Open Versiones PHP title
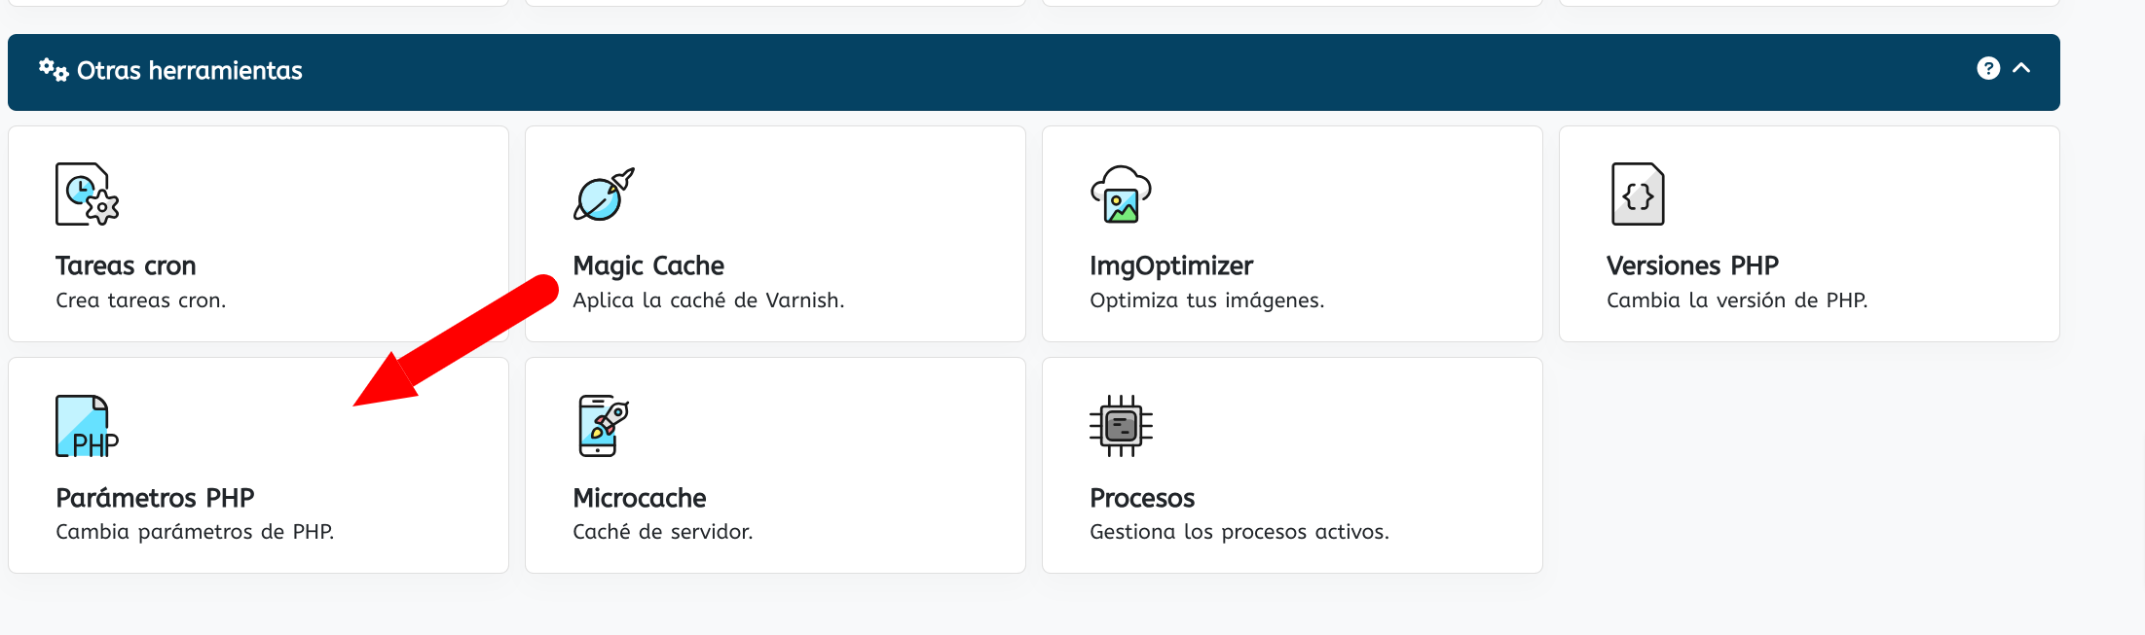This screenshot has height=635, width=2145. click(x=1692, y=265)
